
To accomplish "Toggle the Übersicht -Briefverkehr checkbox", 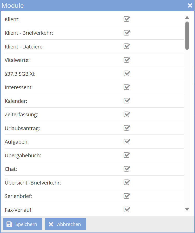I will (x=127, y=182).
